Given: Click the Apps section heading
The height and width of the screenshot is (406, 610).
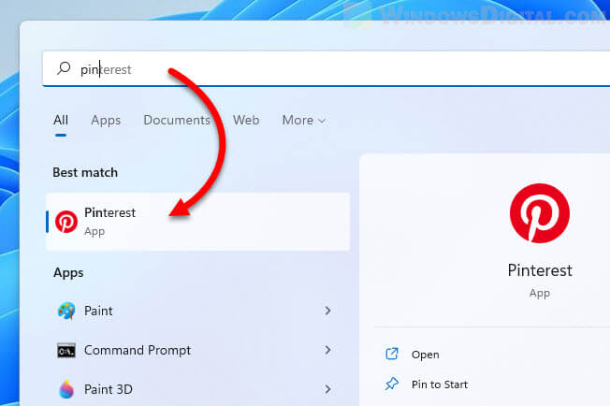Looking at the screenshot, I should 68,273.
